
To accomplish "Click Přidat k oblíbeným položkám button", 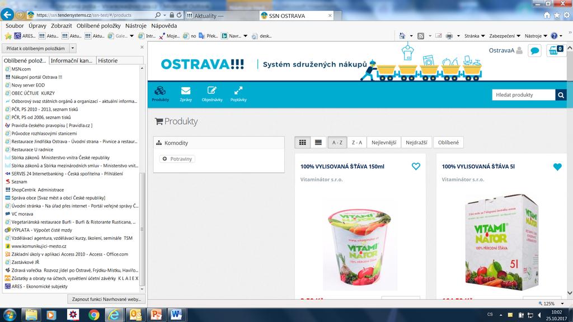I will tap(35, 49).
